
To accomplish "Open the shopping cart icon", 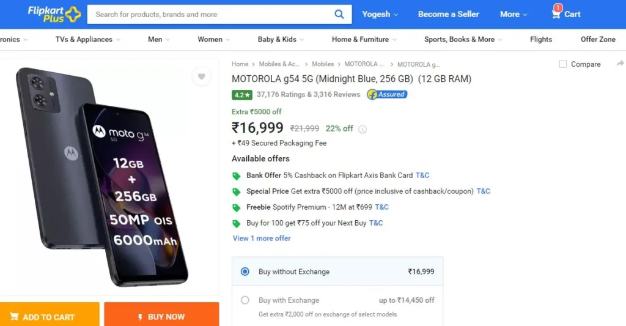I will click(556, 15).
